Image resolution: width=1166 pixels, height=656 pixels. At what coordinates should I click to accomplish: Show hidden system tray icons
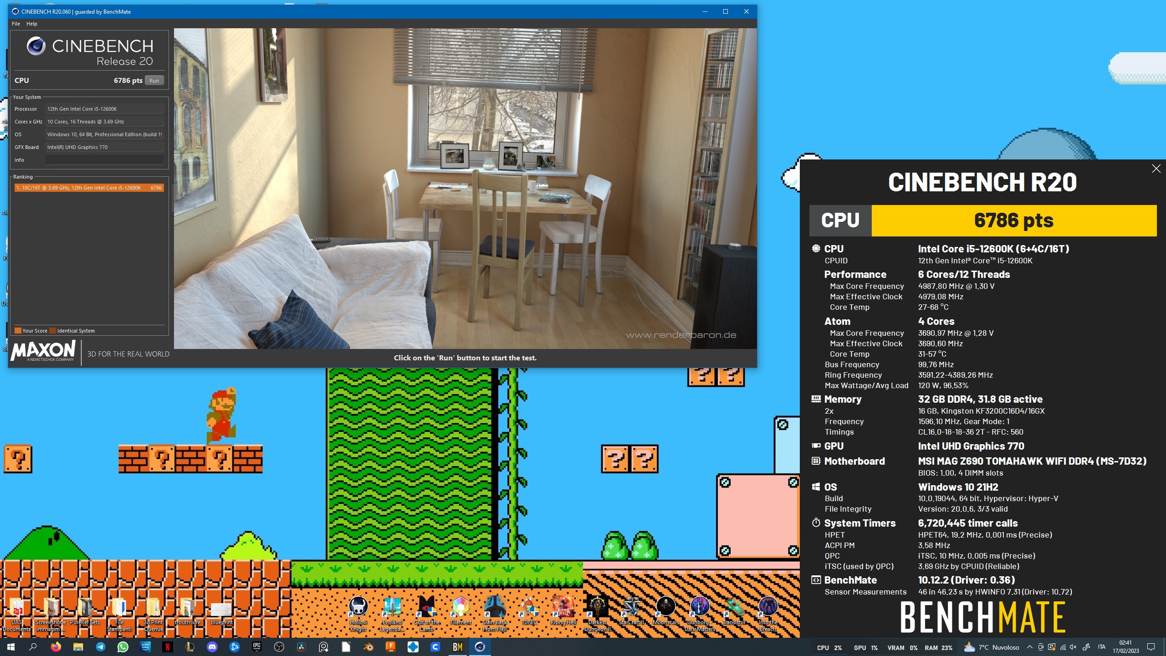pyautogui.click(x=1029, y=647)
